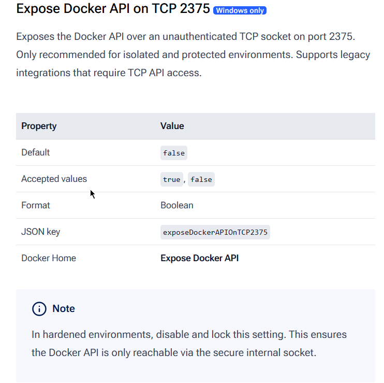Click the Note callout title
384x383 pixels.
pos(64,308)
